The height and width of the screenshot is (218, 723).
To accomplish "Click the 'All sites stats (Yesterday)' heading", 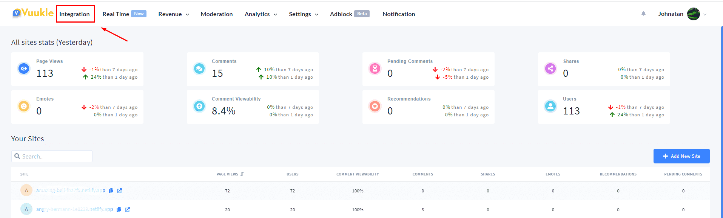I will [x=52, y=42].
